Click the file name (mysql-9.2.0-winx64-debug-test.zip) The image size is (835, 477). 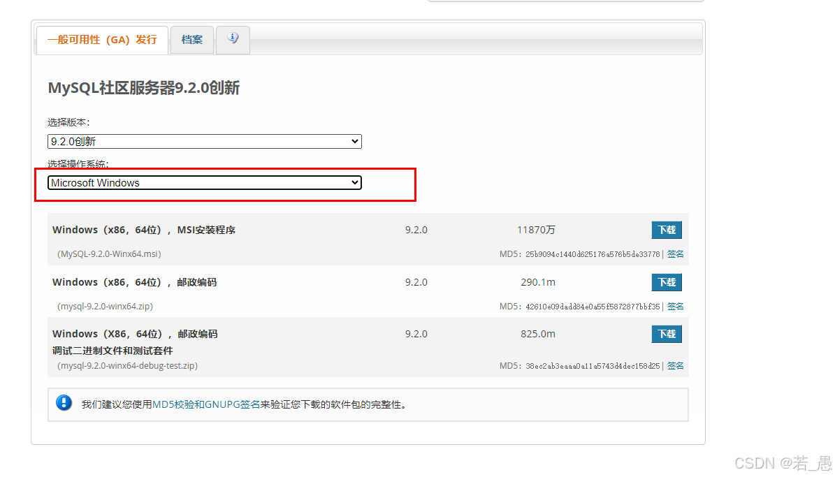pyautogui.click(x=127, y=366)
